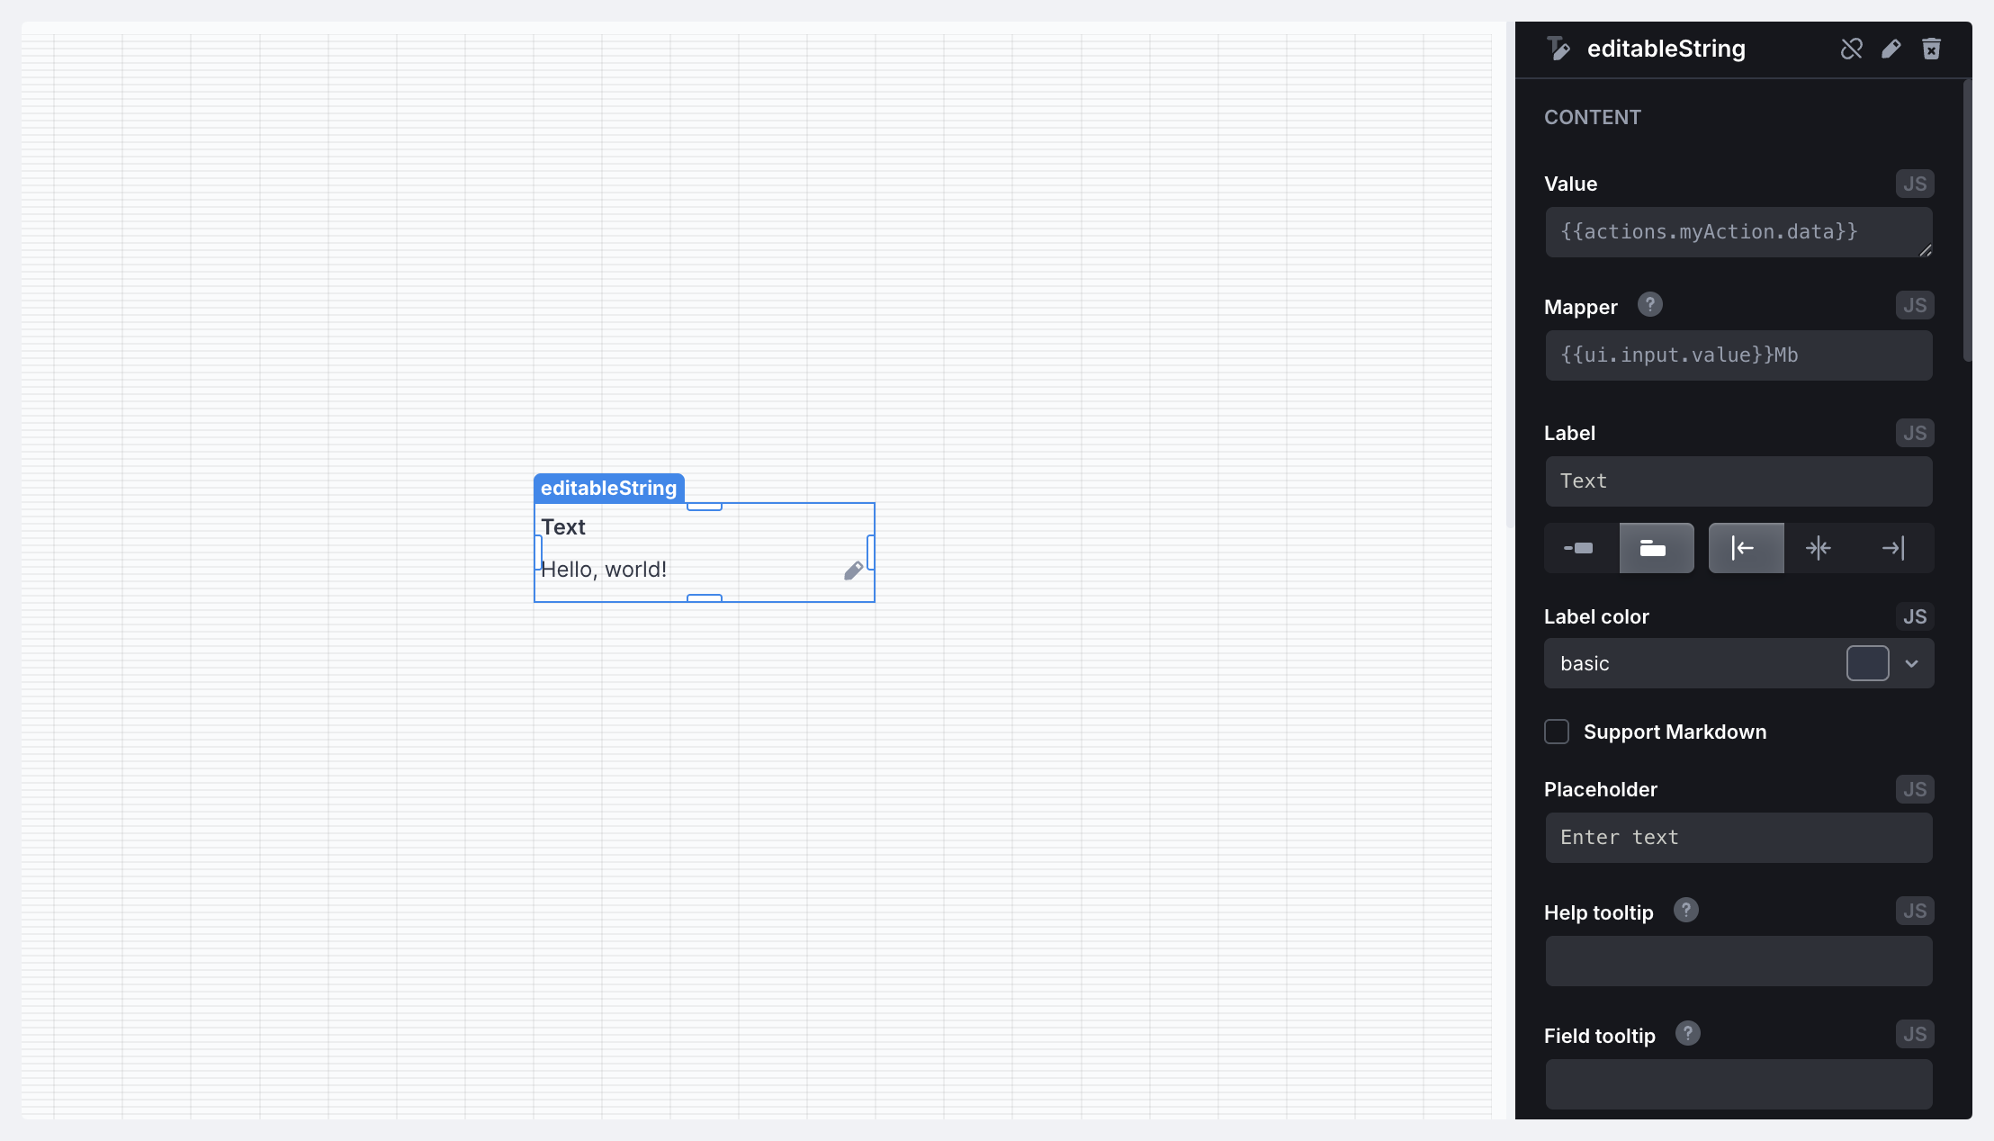Click the properties panel scrollbar
The width and height of the screenshot is (1994, 1141).
pyautogui.click(x=1967, y=220)
